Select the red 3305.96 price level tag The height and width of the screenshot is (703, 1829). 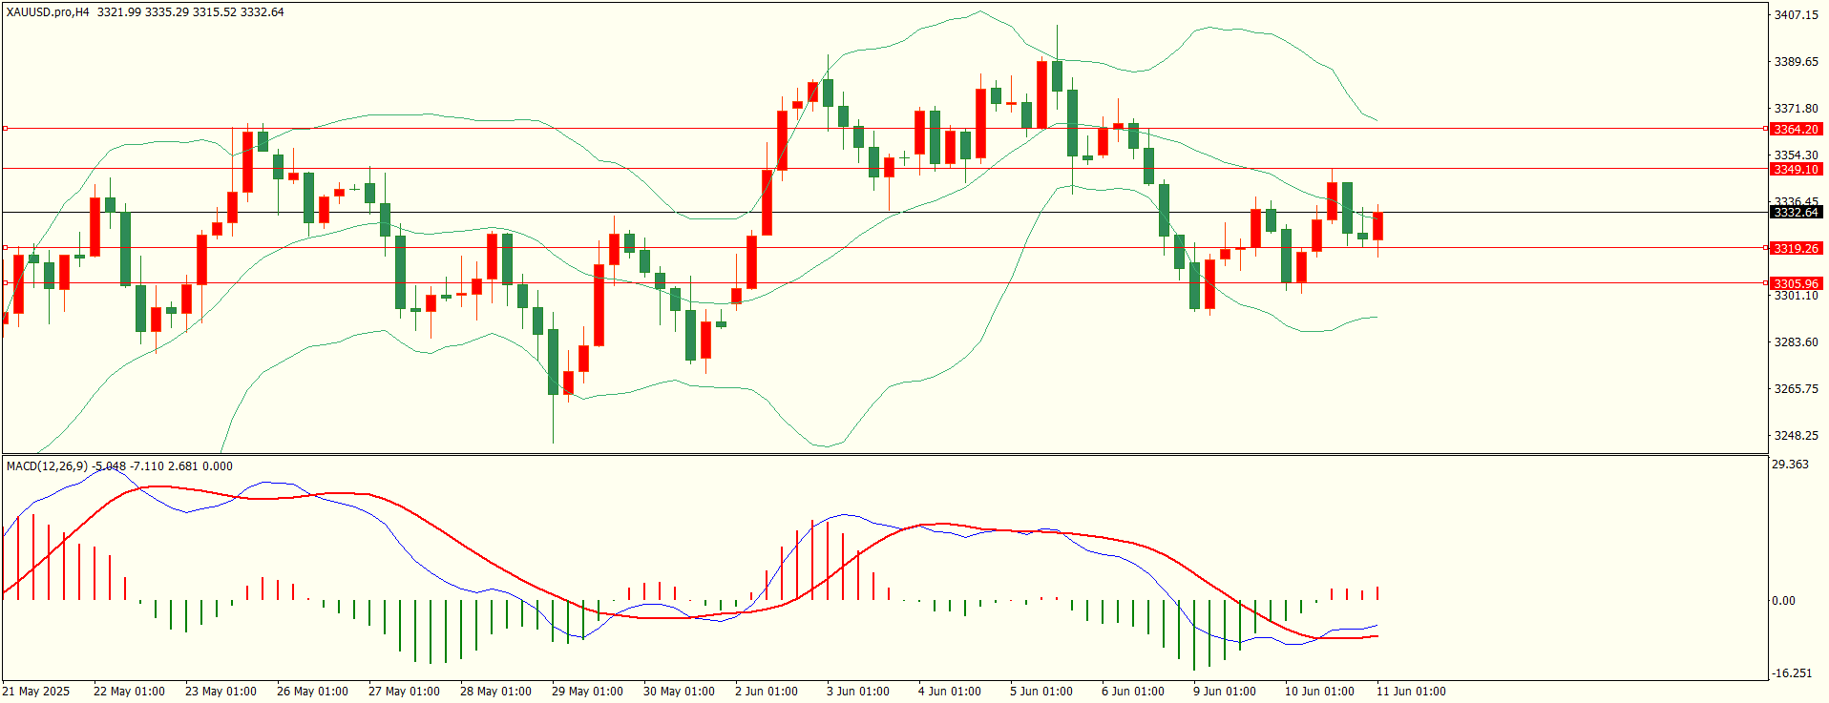coord(1796,283)
